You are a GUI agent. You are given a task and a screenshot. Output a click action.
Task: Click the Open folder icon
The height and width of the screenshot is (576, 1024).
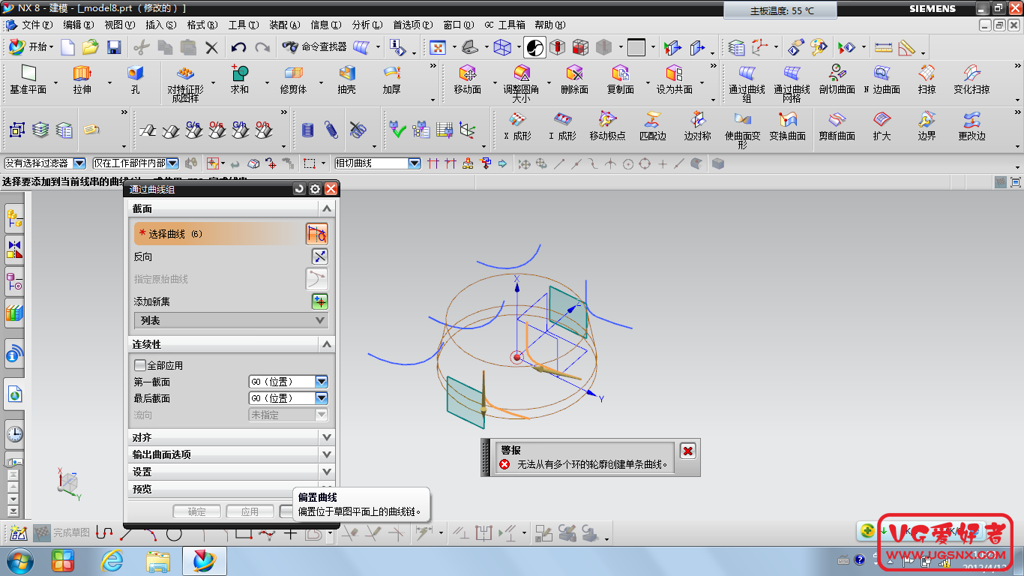91,47
